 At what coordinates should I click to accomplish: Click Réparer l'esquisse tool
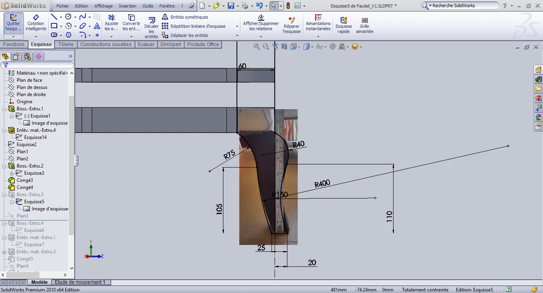(x=292, y=25)
